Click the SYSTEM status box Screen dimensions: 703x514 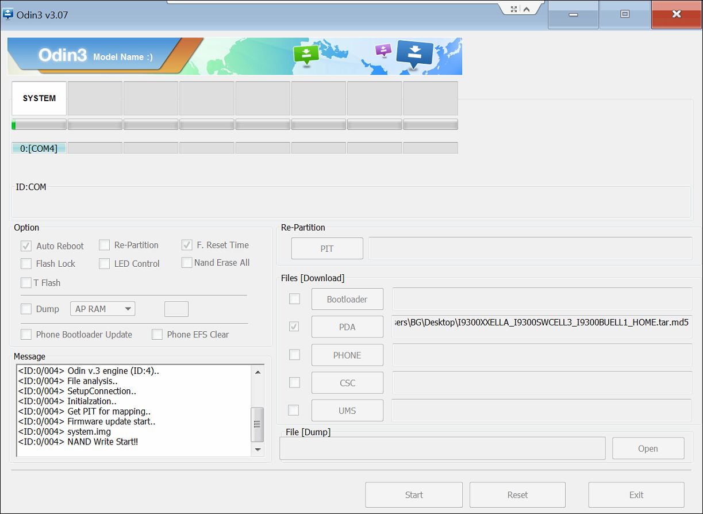coord(39,98)
